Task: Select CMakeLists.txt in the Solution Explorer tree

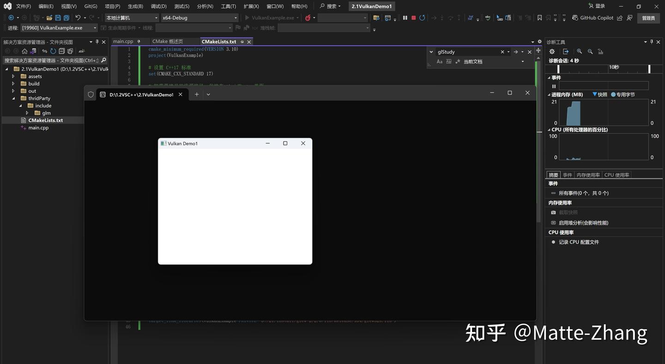Action: (x=45, y=120)
